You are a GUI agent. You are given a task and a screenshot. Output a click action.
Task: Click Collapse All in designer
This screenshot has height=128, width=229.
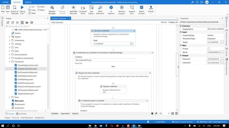point(173,22)
